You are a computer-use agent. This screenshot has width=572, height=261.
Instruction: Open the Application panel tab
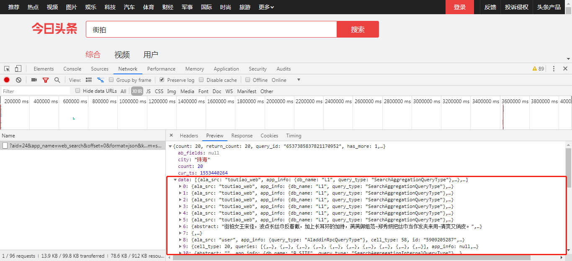click(226, 69)
